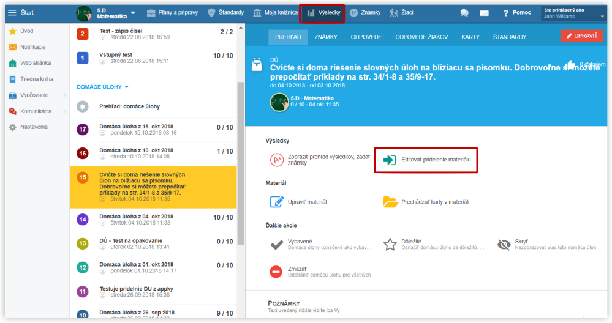Switch to the ODPOVEDE tab
Viewport: 612px width, 323px height.
click(366, 37)
